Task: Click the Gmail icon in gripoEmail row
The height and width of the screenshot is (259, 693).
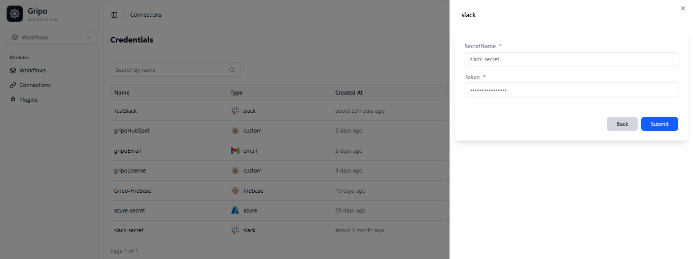Action: [x=235, y=151]
